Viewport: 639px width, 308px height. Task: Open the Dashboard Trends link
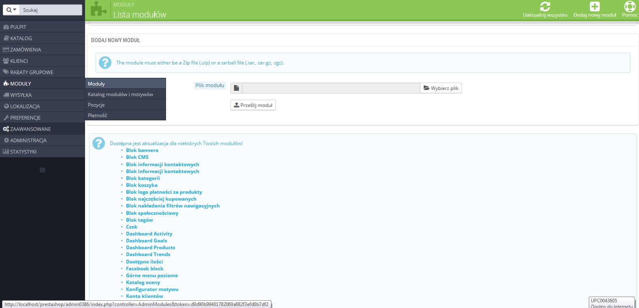148,255
